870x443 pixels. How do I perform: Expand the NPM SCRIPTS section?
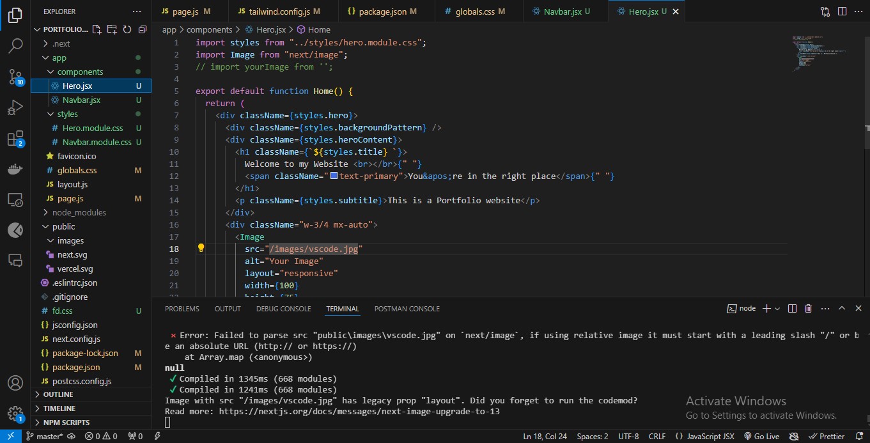[91, 423]
